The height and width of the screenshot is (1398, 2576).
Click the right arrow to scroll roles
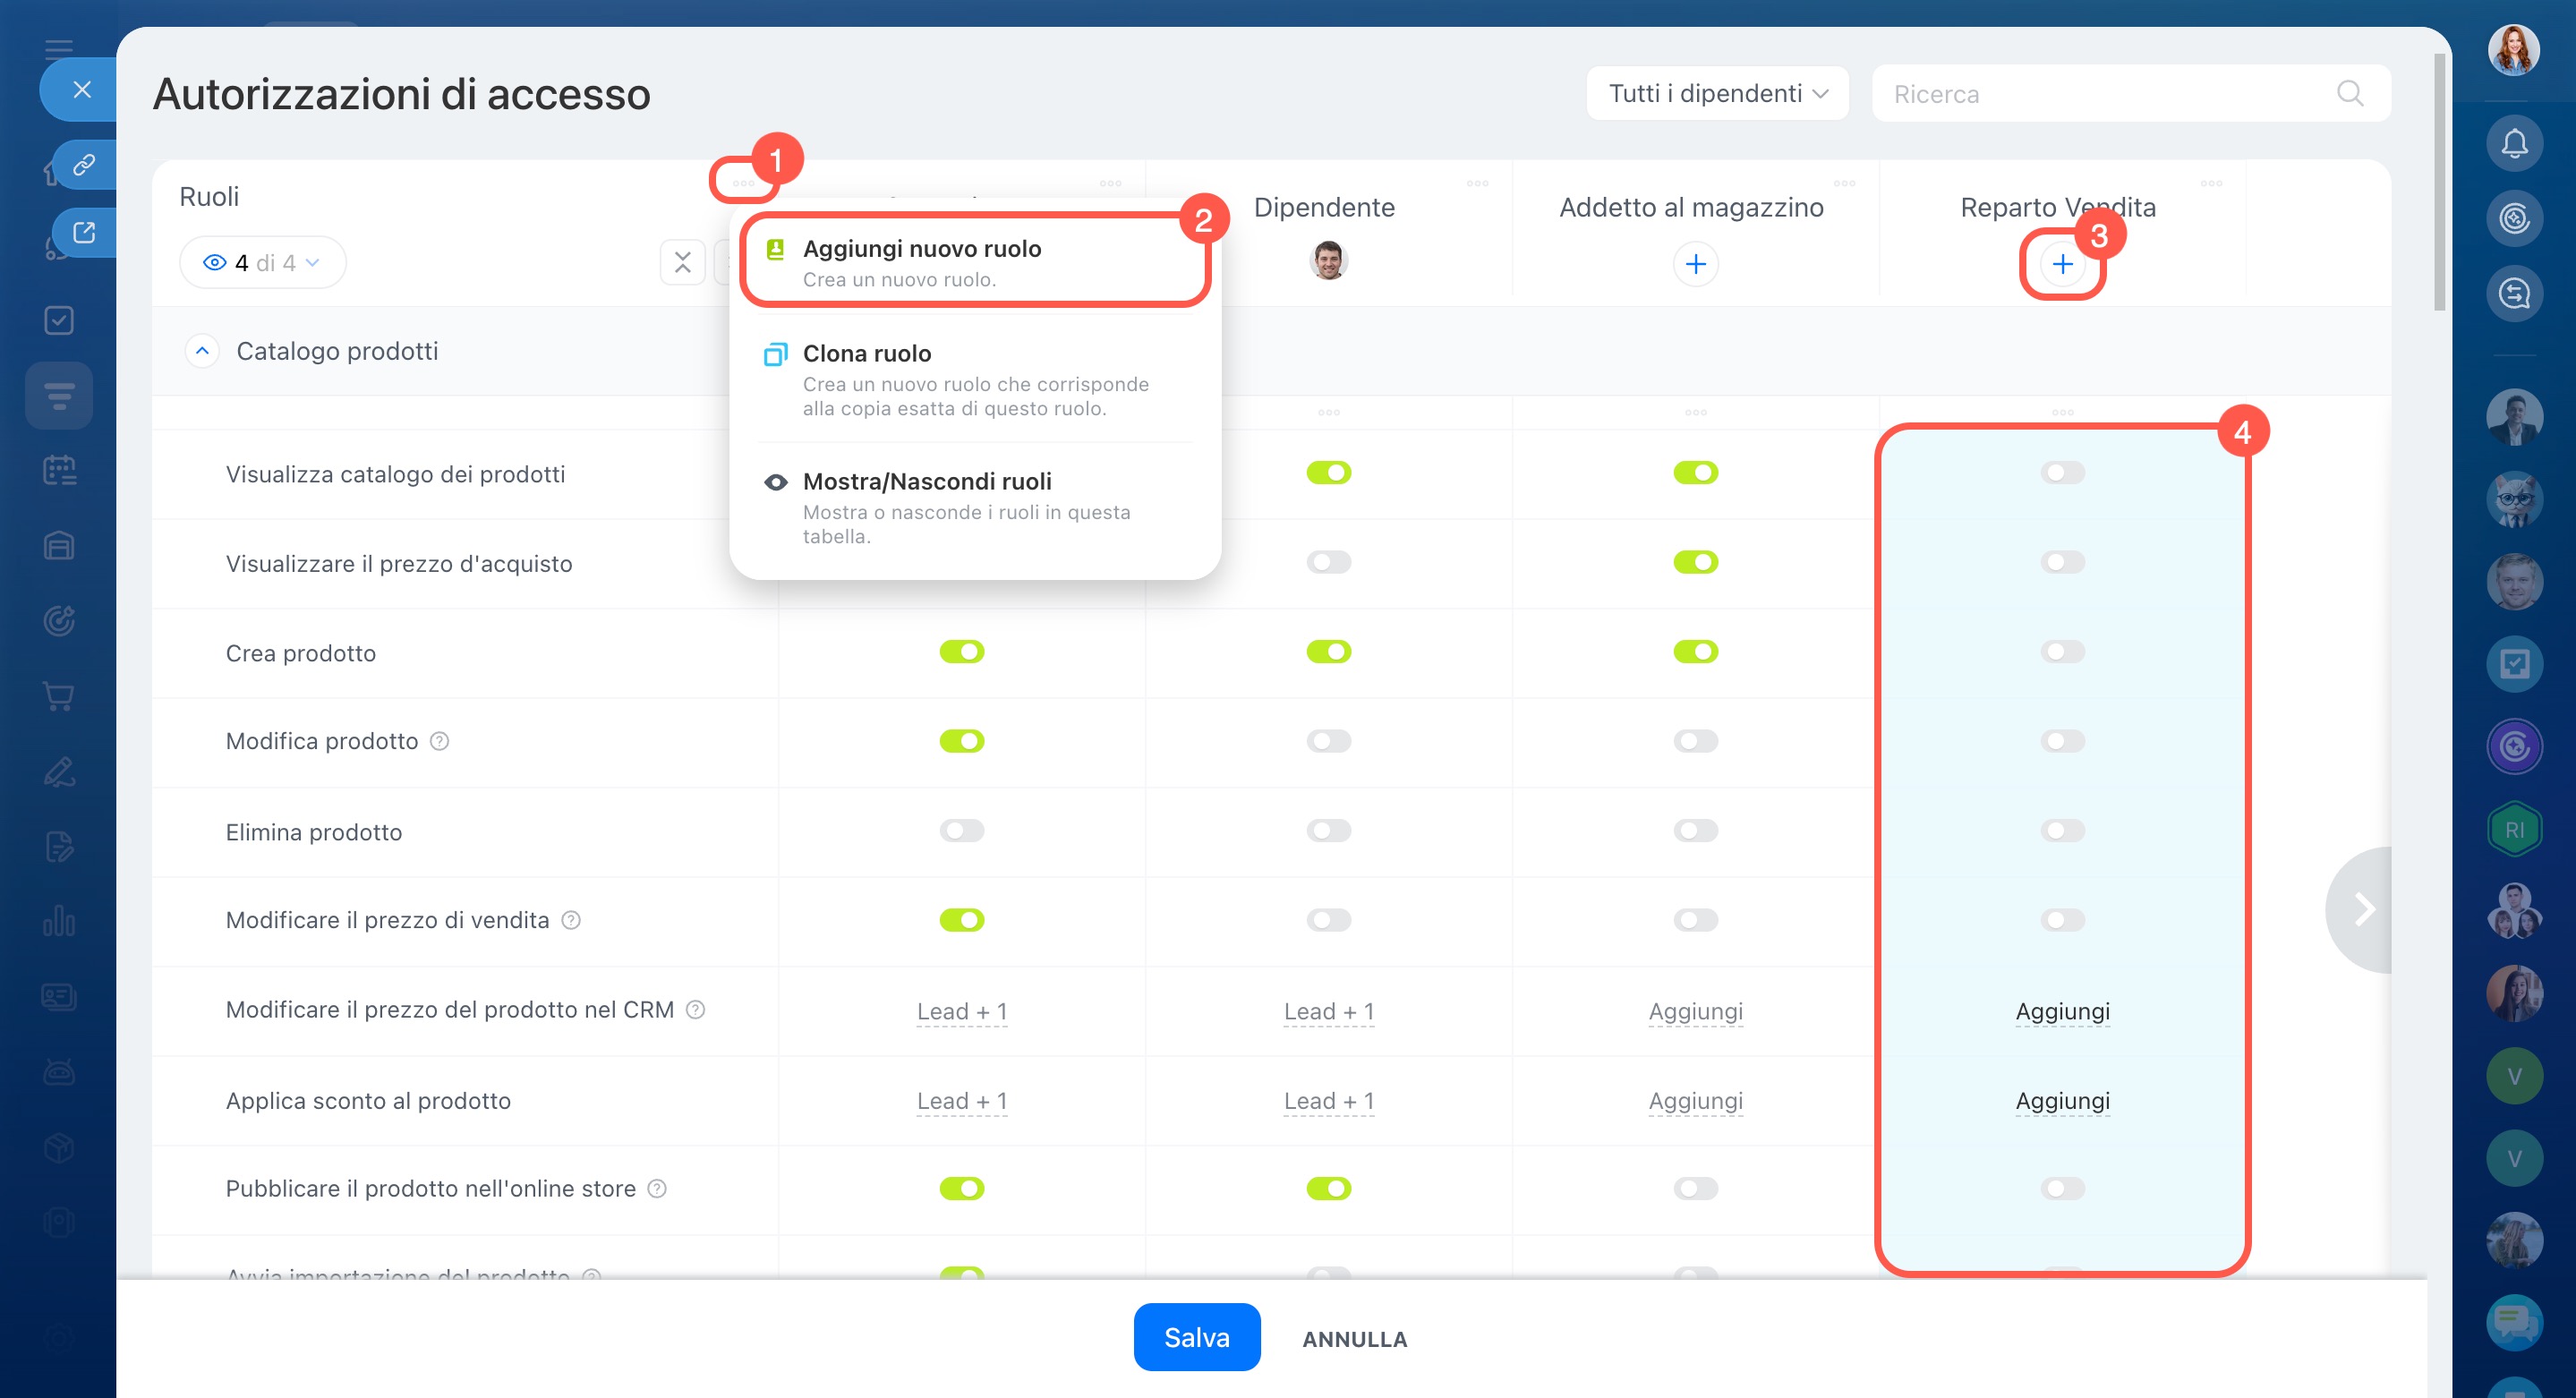[2363, 909]
